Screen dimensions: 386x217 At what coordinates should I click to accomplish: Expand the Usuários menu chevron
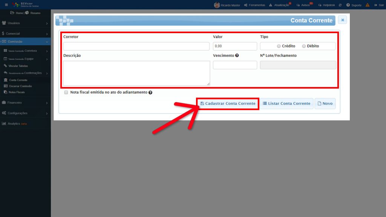[47, 23]
